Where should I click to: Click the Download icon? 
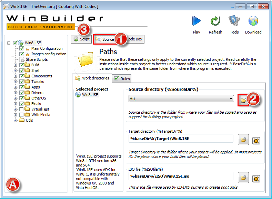pyautogui.click(x=253, y=21)
